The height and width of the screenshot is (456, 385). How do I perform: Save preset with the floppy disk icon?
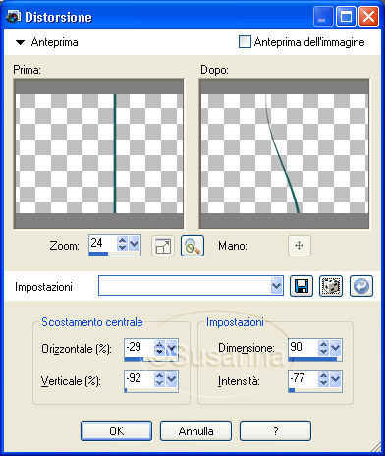click(x=302, y=286)
